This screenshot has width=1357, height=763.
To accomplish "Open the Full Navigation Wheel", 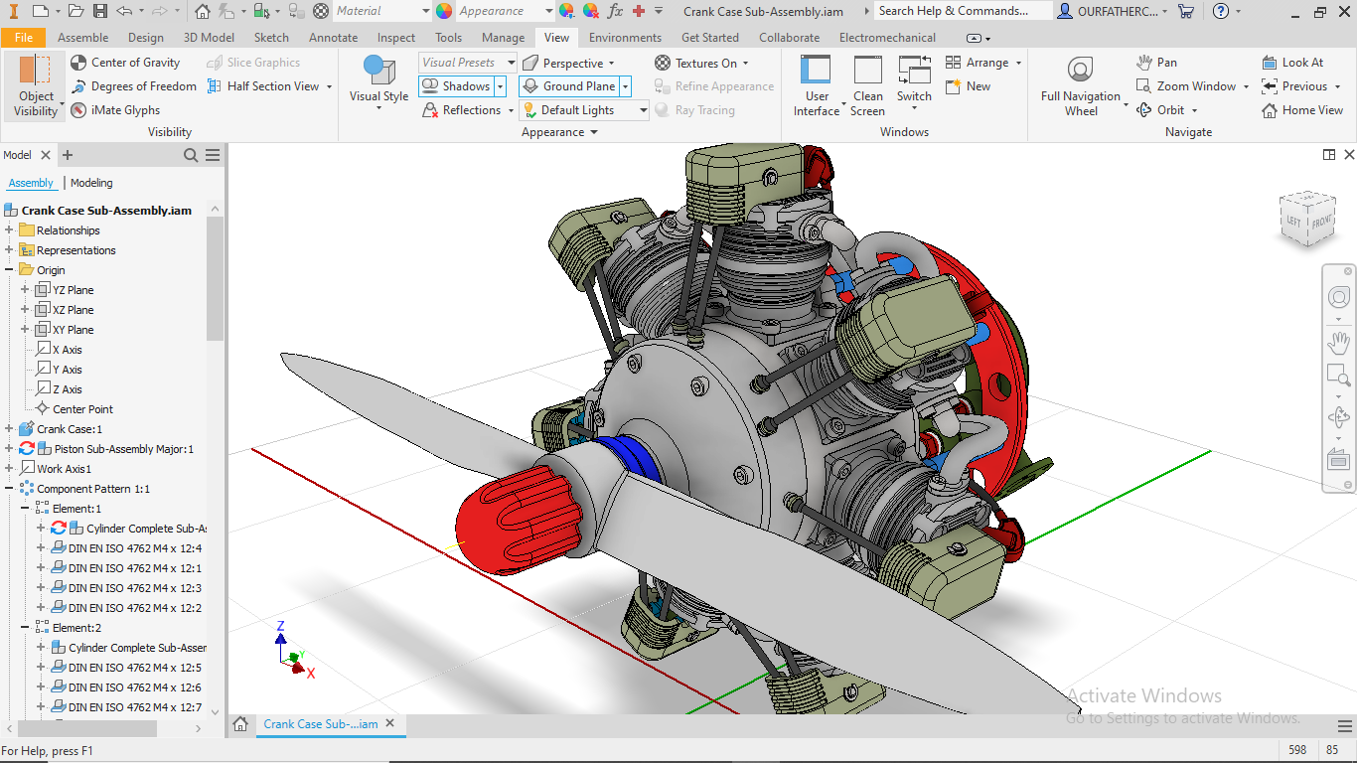I will click(1081, 86).
